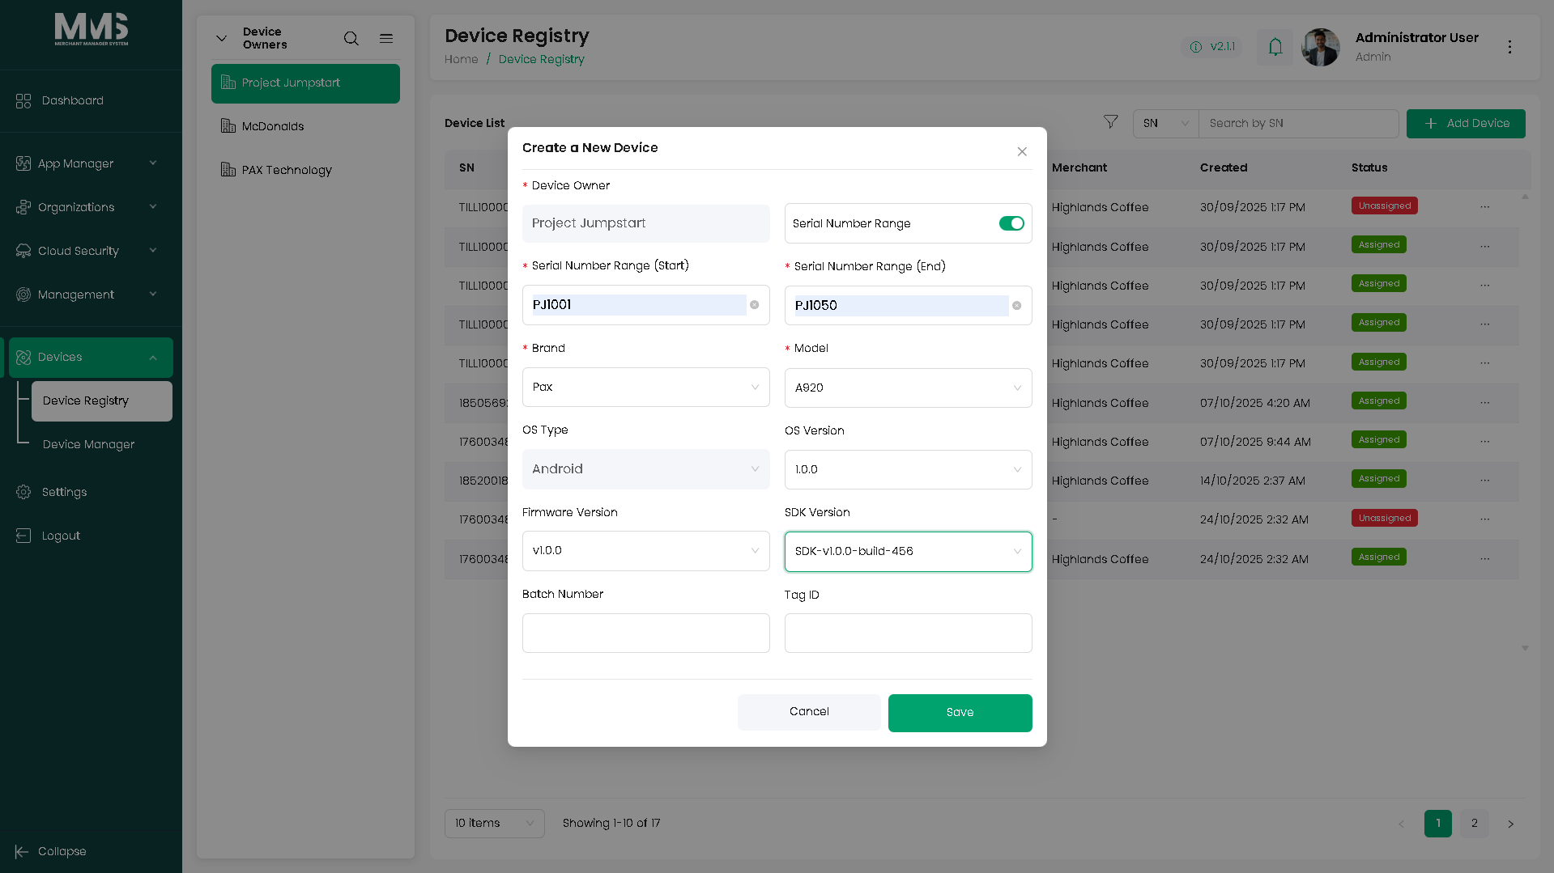
Task: Collapse Device Owners panel chevron
Action: click(x=221, y=38)
